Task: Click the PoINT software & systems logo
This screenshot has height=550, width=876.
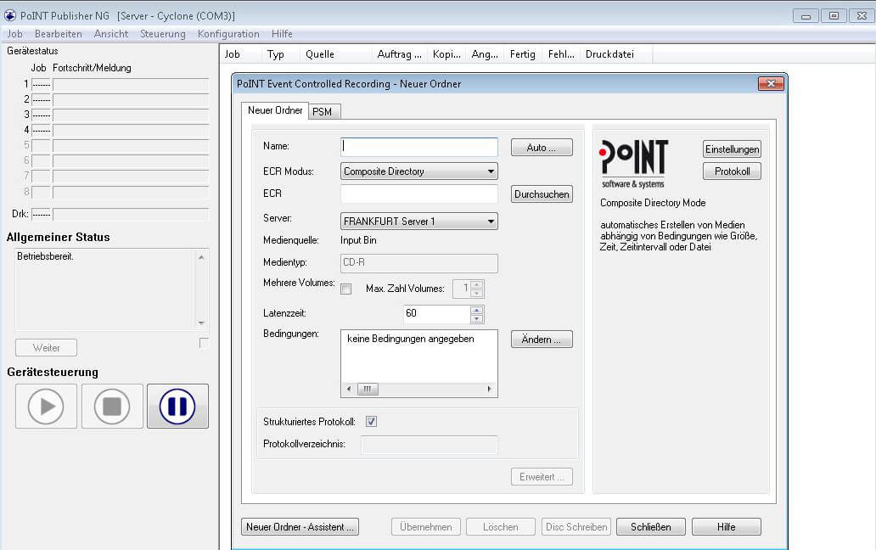Action: point(633,164)
